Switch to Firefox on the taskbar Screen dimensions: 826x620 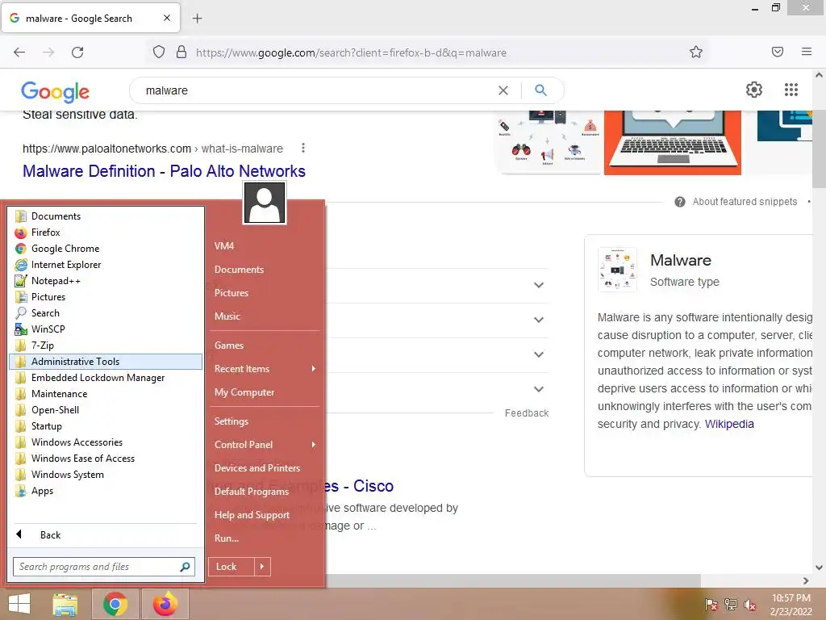[165, 604]
